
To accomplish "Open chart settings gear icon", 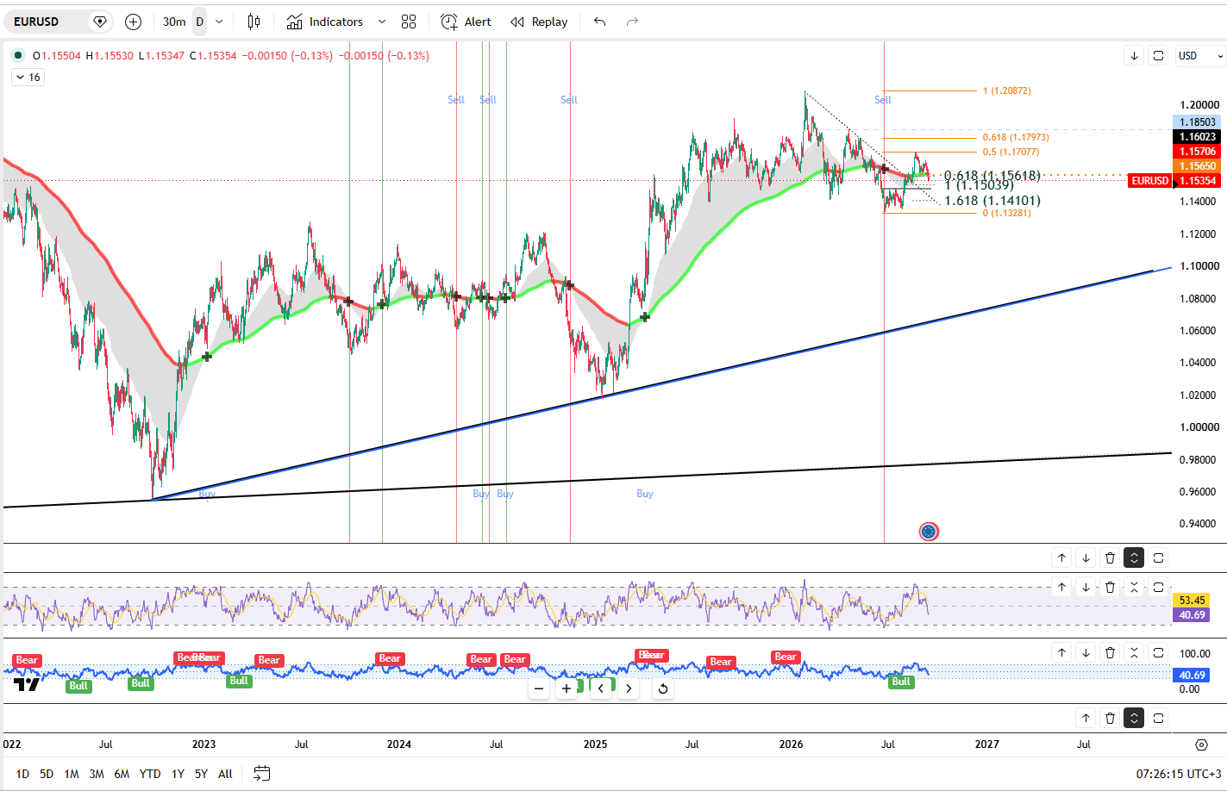I will 1202,744.
